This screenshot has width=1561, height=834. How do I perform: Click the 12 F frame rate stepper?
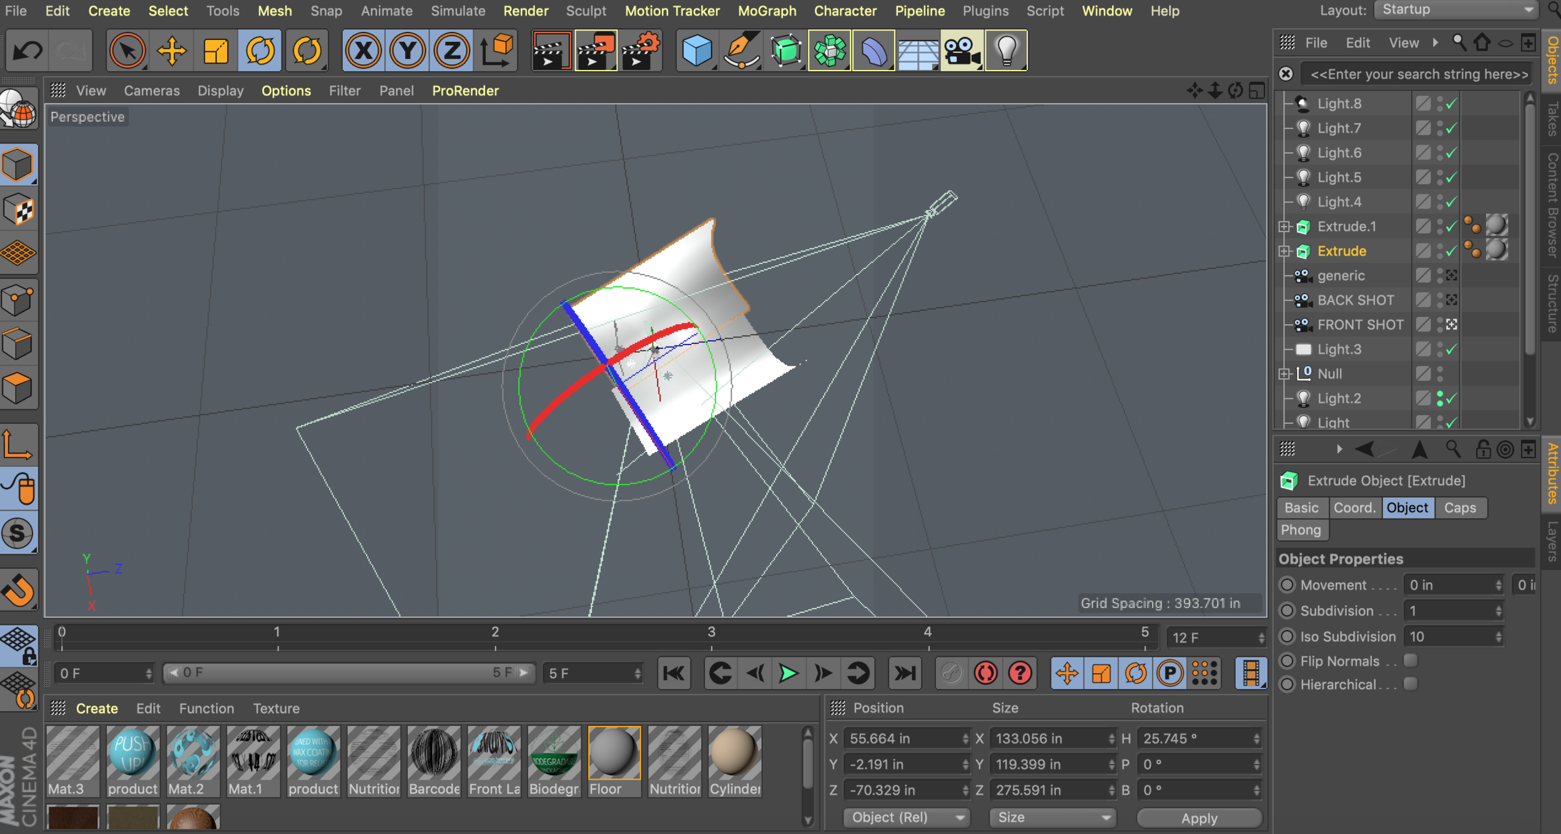click(1261, 638)
